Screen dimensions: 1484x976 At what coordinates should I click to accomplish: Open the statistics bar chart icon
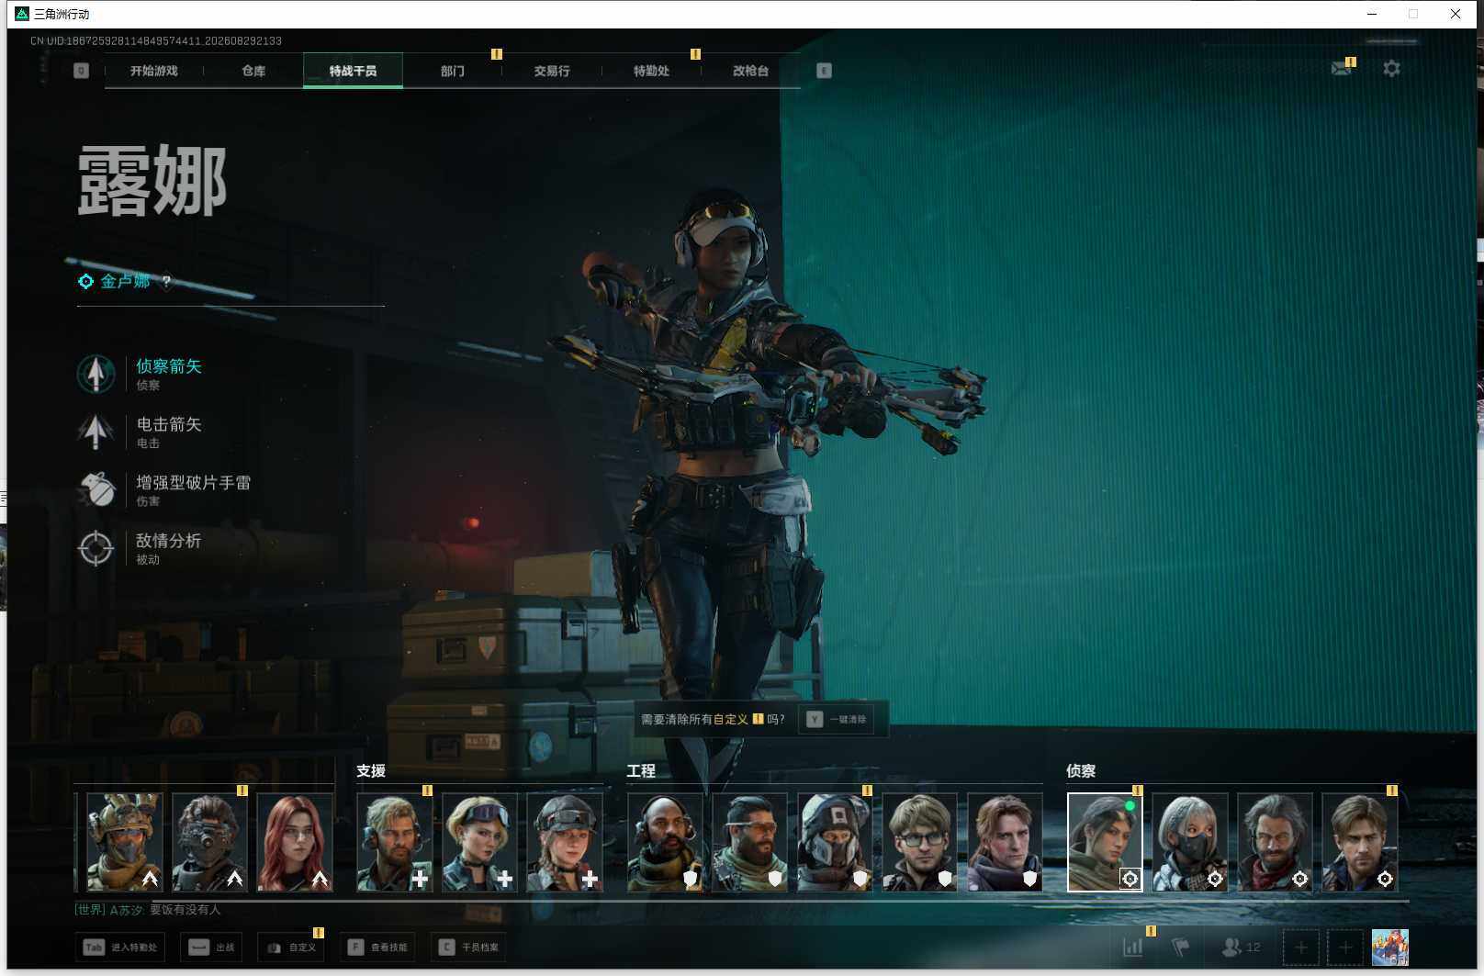(x=1133, y=947)
